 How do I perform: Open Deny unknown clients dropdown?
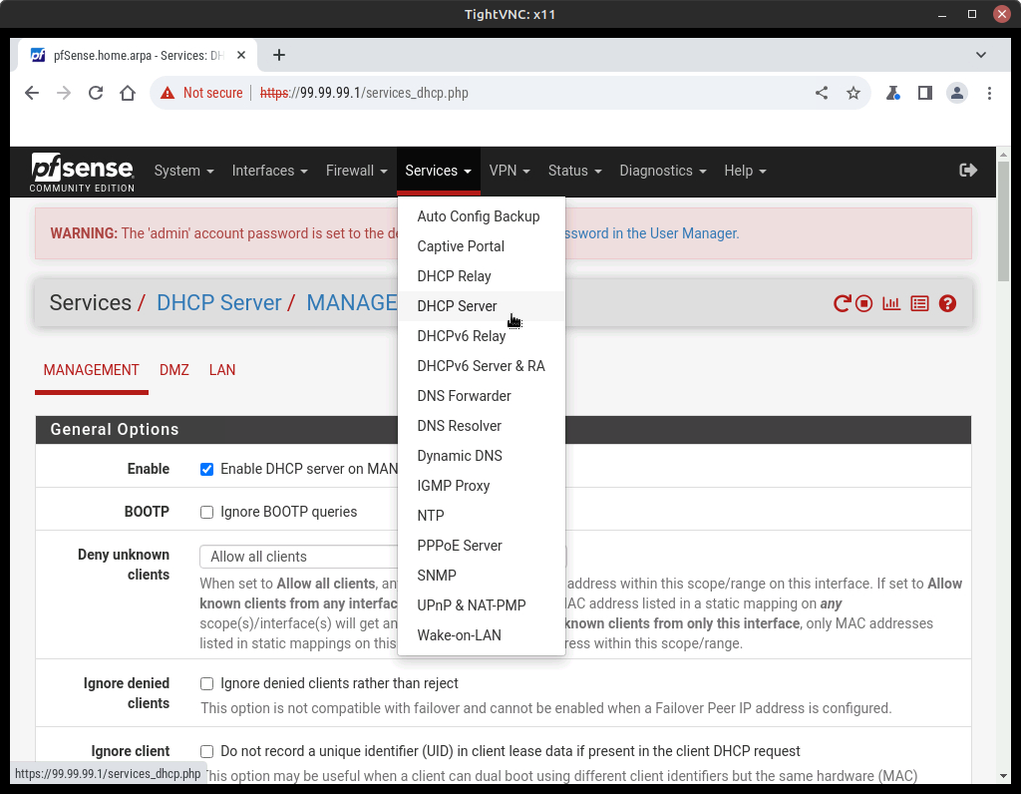[x=383, y=557]
